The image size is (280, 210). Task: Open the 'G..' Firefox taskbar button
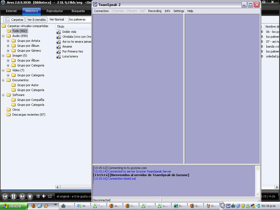[x=195, y=206]
